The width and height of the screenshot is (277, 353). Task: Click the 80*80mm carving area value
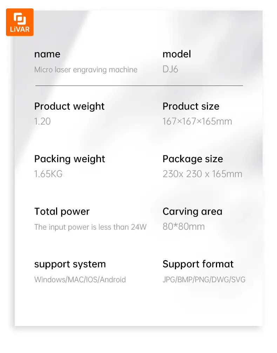click(184, 226)
